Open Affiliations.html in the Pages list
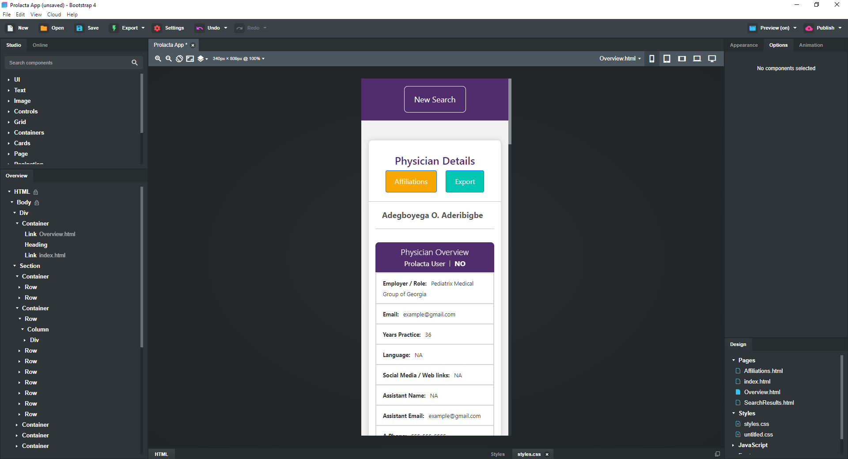This screenshot has width=848, height=459. 763,371
